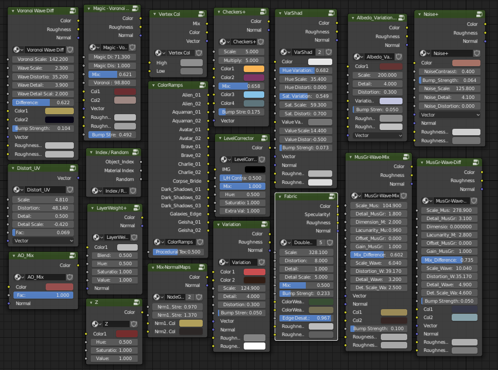Click the browse icon next to AO_Mix name
Image resolution: width=498 pixels, height=370 pixels.
click(18, 277)
